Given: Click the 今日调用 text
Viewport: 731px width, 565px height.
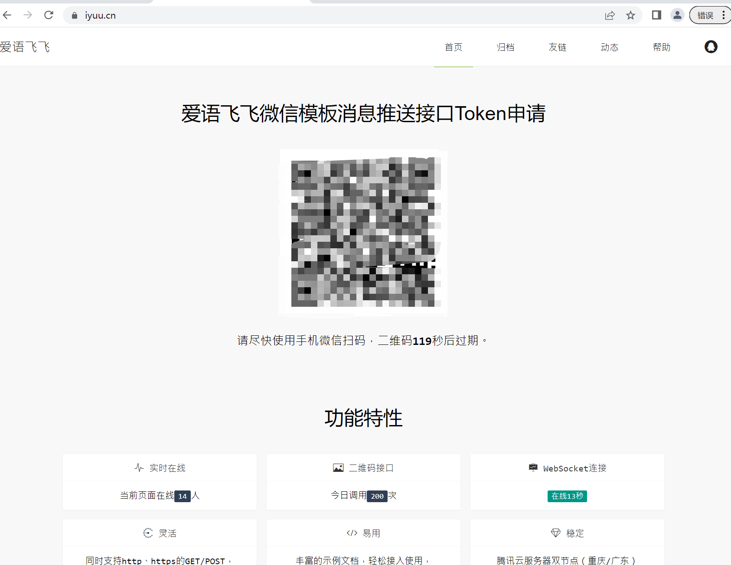Looking at the screenshot, I should point(349,495).
